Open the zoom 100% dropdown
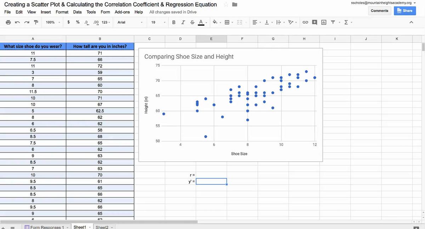The width and height of the screenshot is (425, 229). pyautogui.click(x=53, y=22)
